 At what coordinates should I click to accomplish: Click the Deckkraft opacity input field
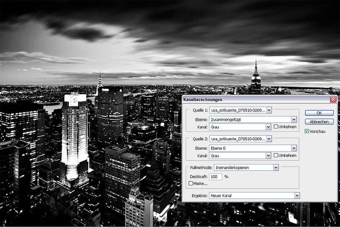pos(215,177)
